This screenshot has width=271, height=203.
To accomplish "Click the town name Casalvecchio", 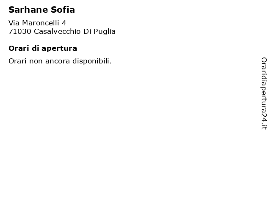I will pyautogui.click(x=57, y=32).
